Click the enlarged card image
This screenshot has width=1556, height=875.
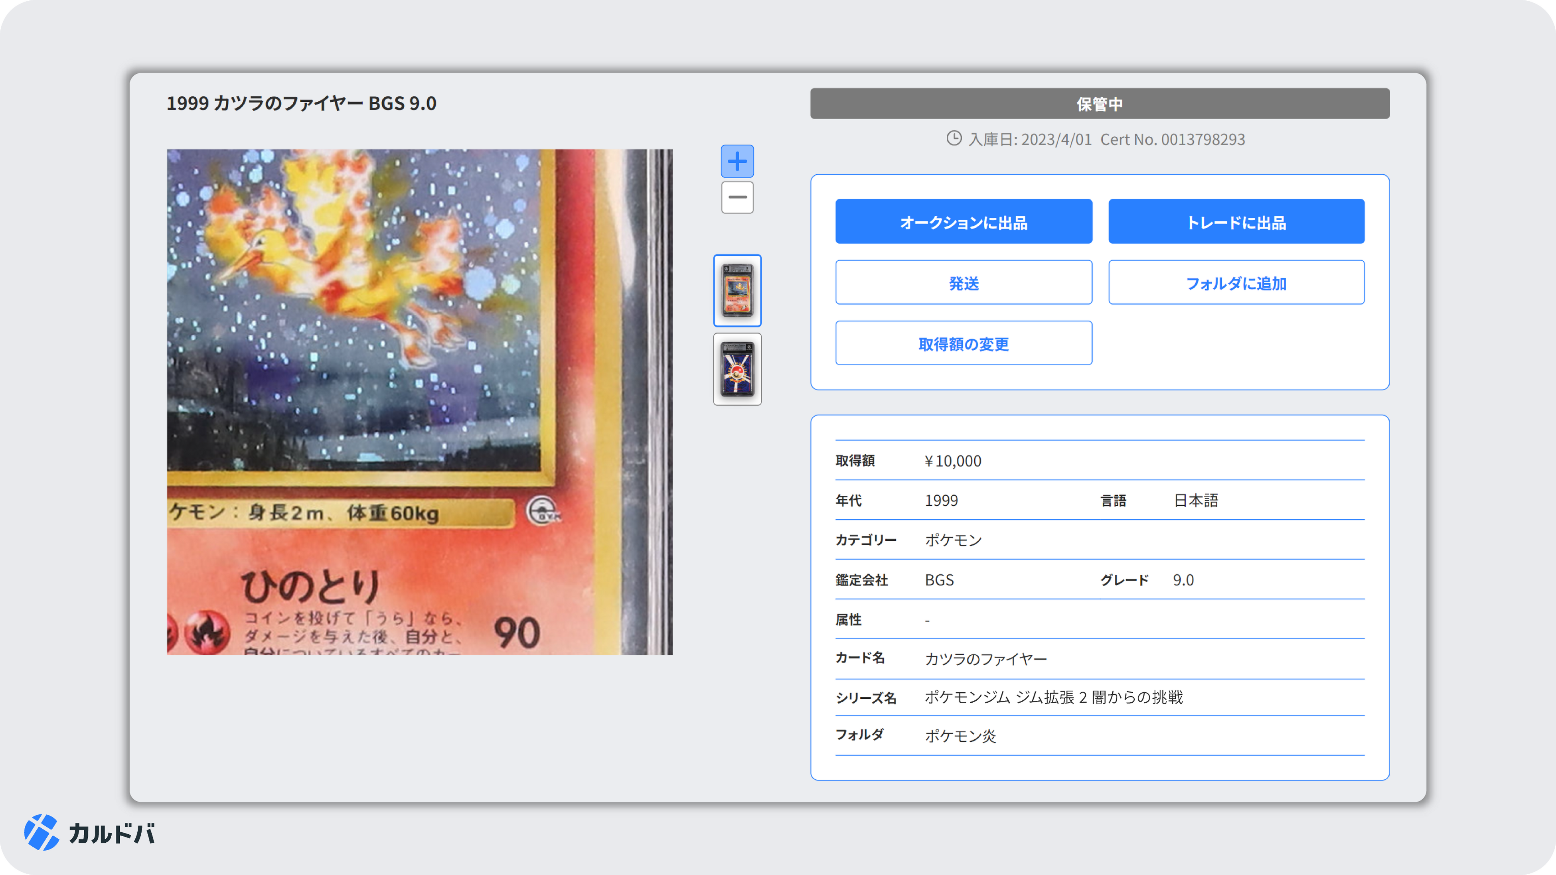(419, 402)
